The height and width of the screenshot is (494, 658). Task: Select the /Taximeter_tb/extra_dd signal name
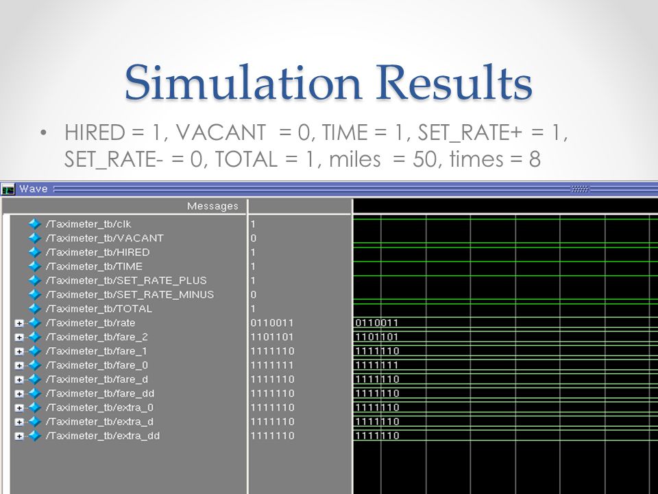102,436
